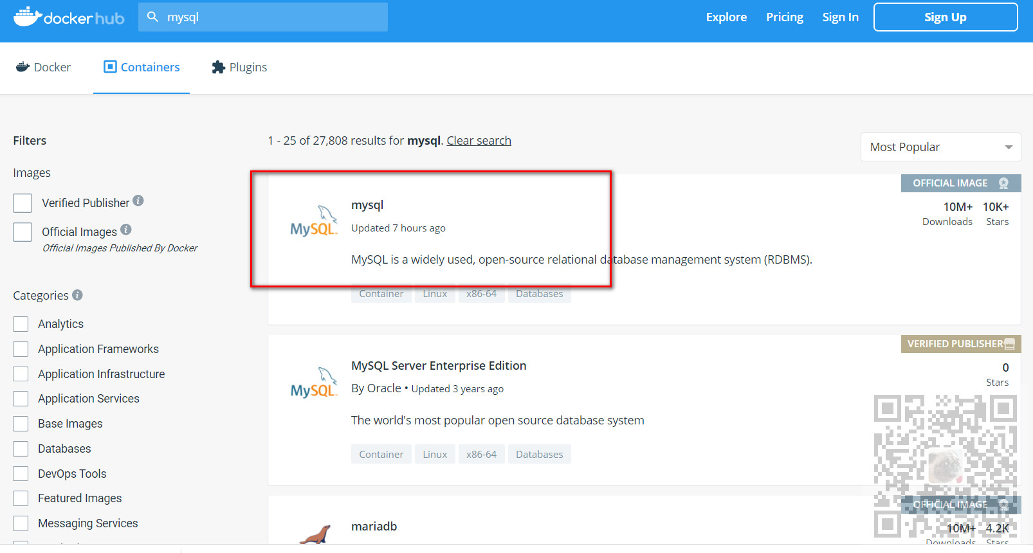The height and width of the screenshot is (553, 1033).
Task: Open MySQL Server Enterprise Edition result
Action: point(439,365)
